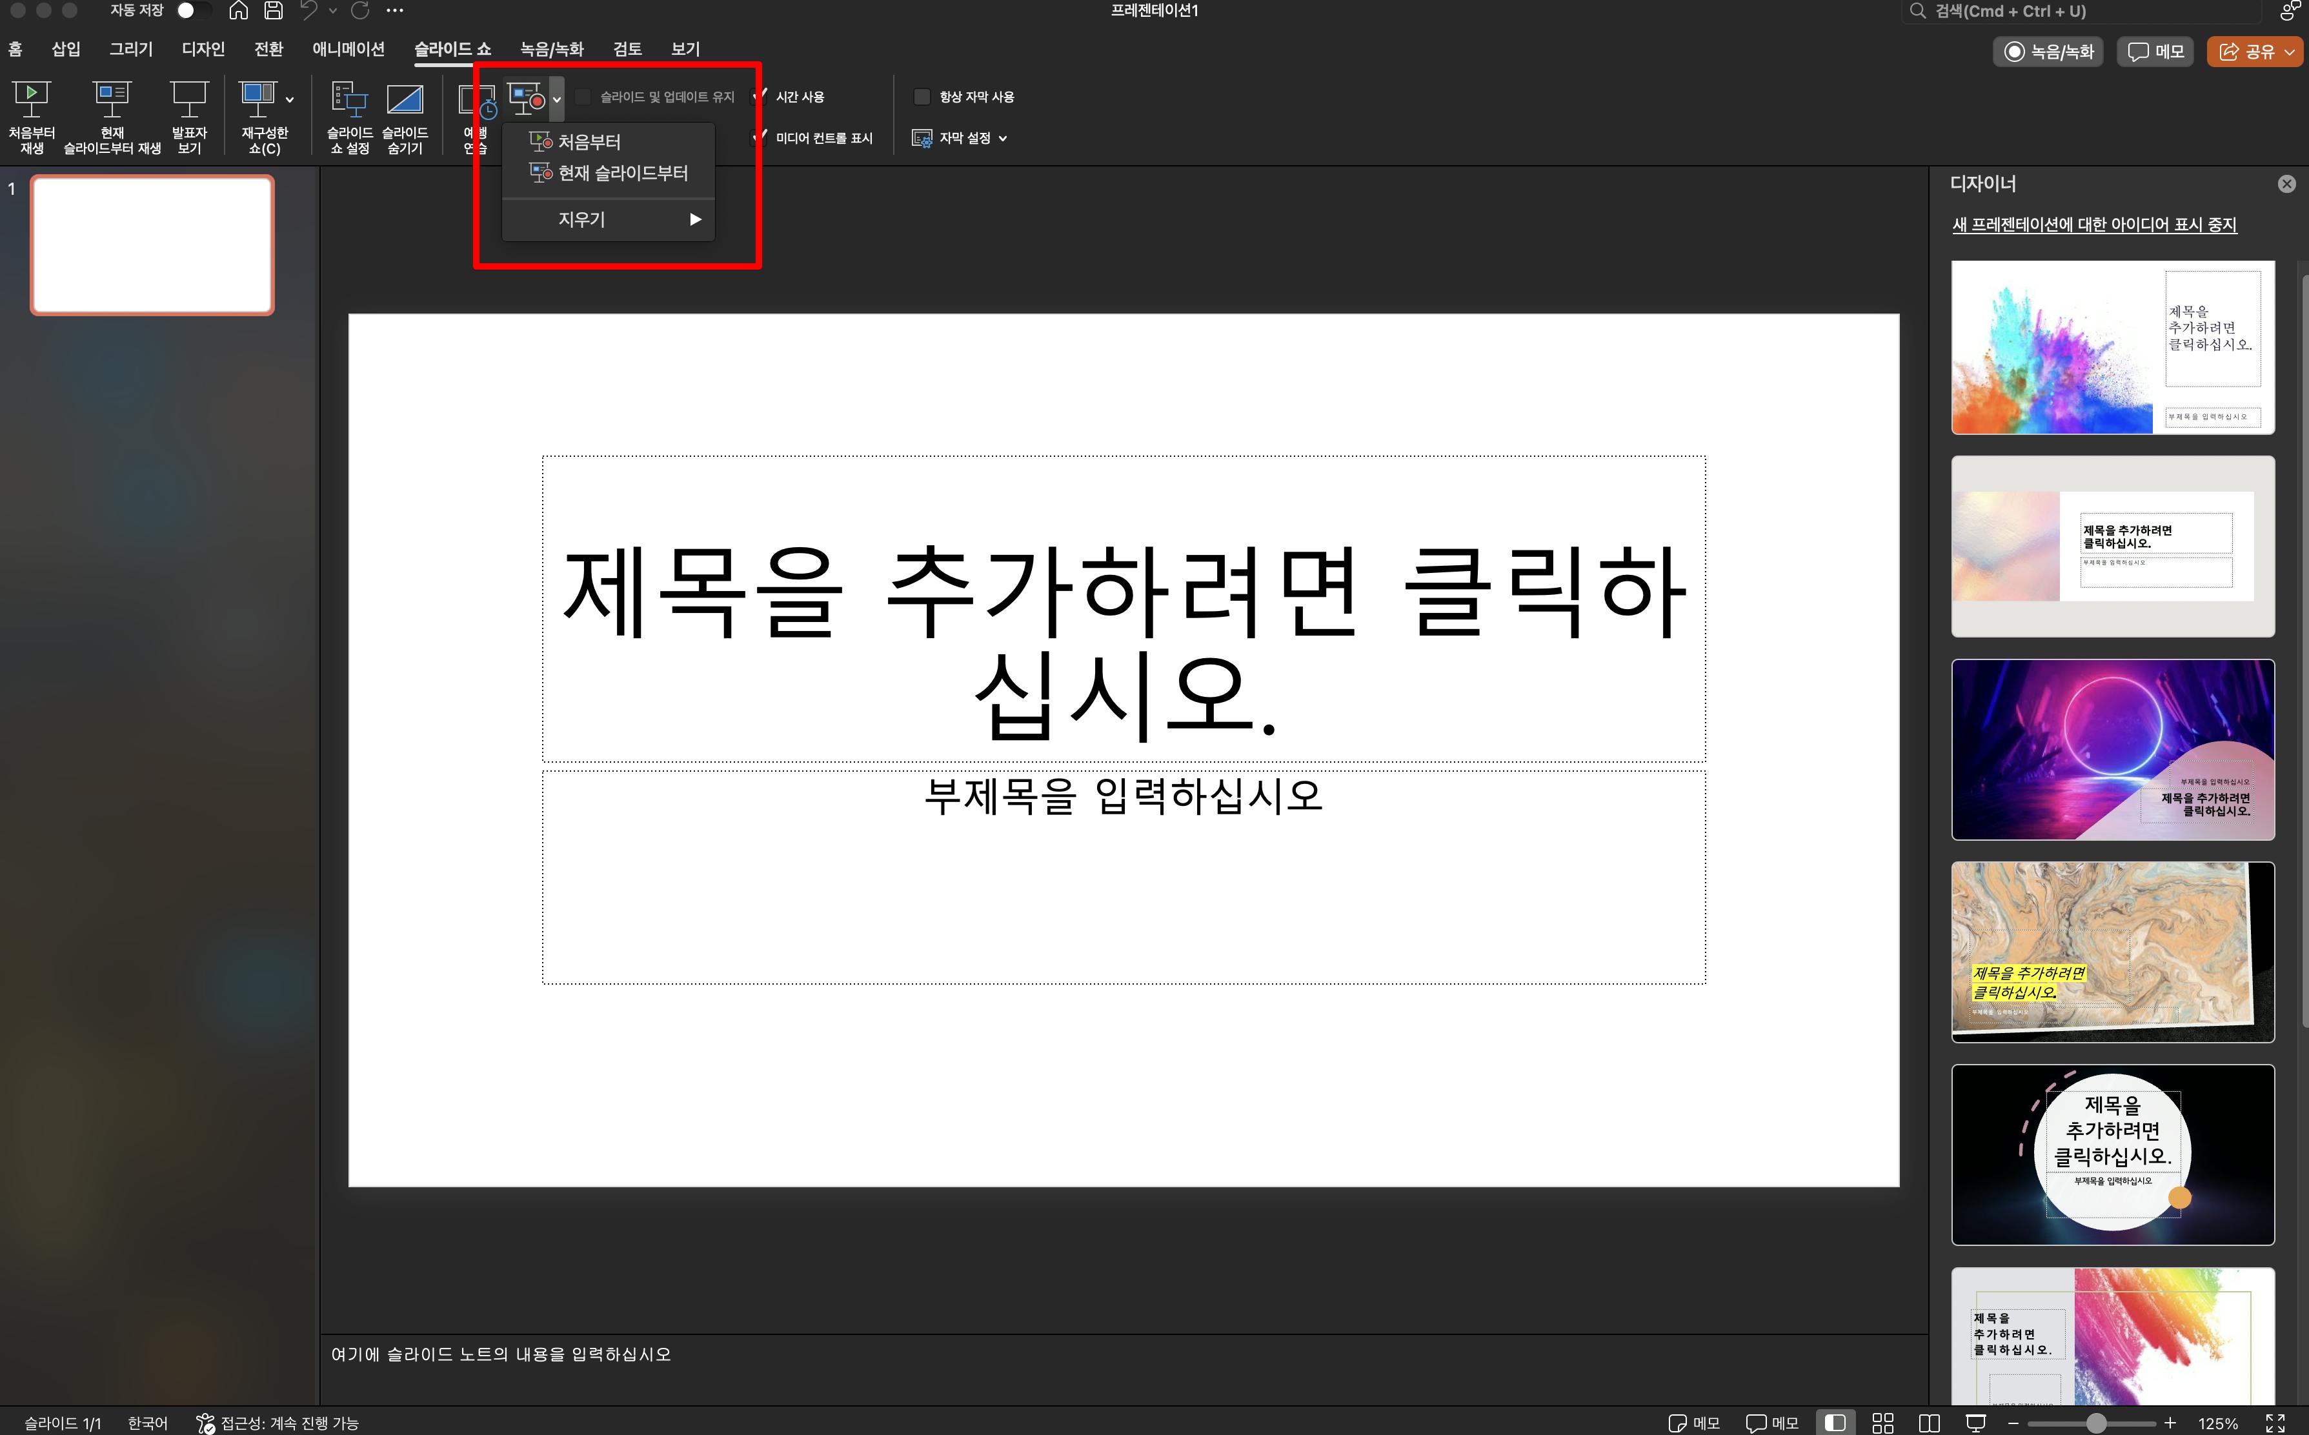
Task: Open the Animations (애니메이션) tab
Action: 348,48
